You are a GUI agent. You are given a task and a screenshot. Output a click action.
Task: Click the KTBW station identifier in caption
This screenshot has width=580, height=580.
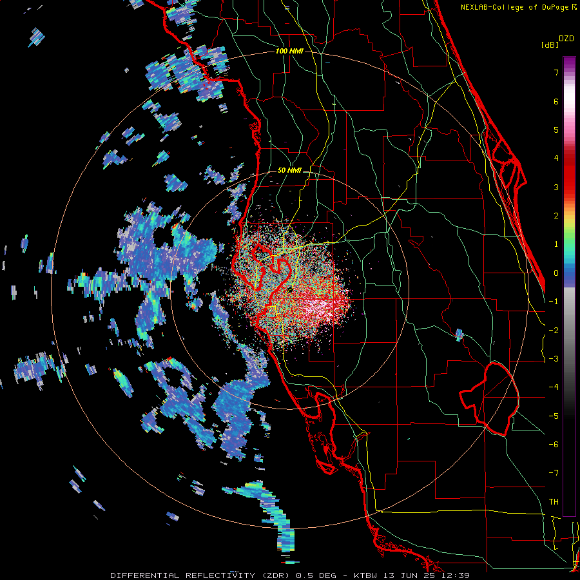click(x=365, y=575)
